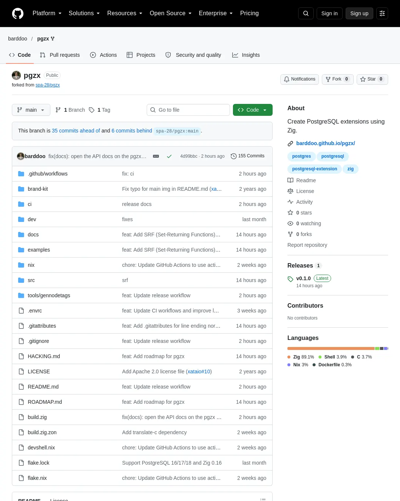Expand the Enterprise menu
Viewport: 400px width, 501px height.
pos(216,13)
